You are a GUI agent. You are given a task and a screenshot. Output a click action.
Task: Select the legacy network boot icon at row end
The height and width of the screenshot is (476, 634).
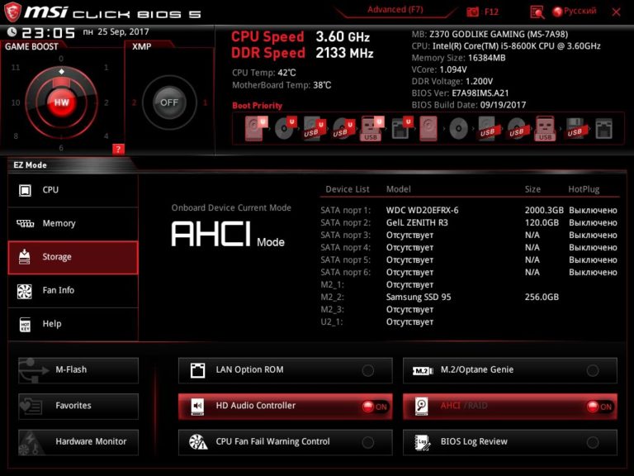click(603, 129)
